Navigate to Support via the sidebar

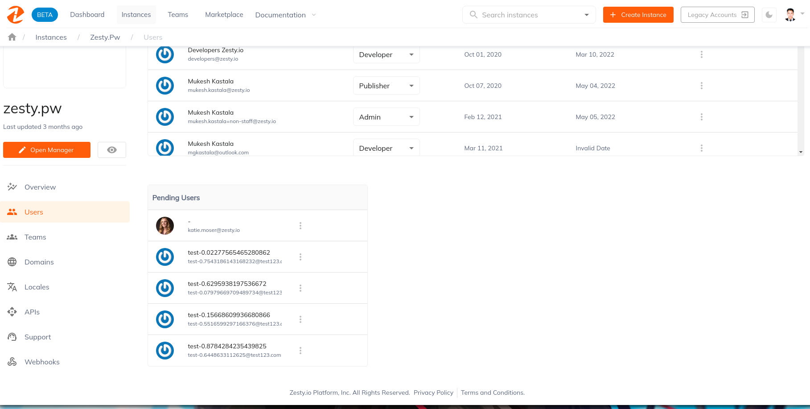pos(37,337)
